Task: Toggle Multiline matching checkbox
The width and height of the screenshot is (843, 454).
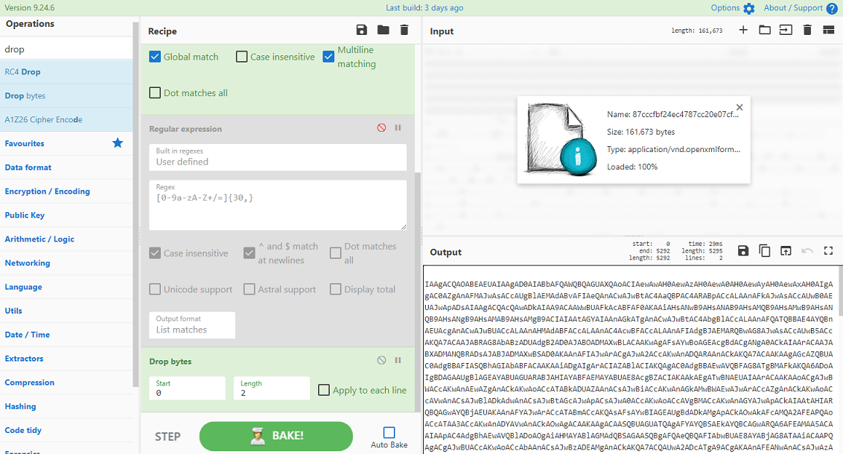Action: tap(328, 57)
